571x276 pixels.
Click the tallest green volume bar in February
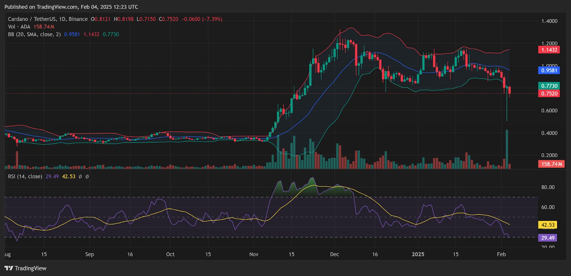coord(507,150)
